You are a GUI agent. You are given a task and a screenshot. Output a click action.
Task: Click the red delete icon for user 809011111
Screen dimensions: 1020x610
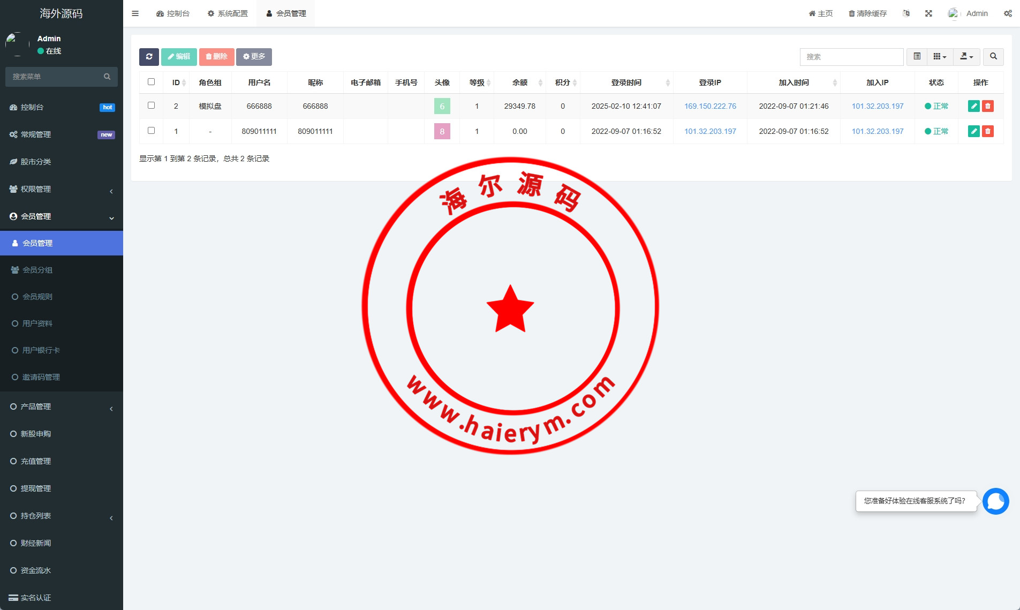[x=988, y=131]
